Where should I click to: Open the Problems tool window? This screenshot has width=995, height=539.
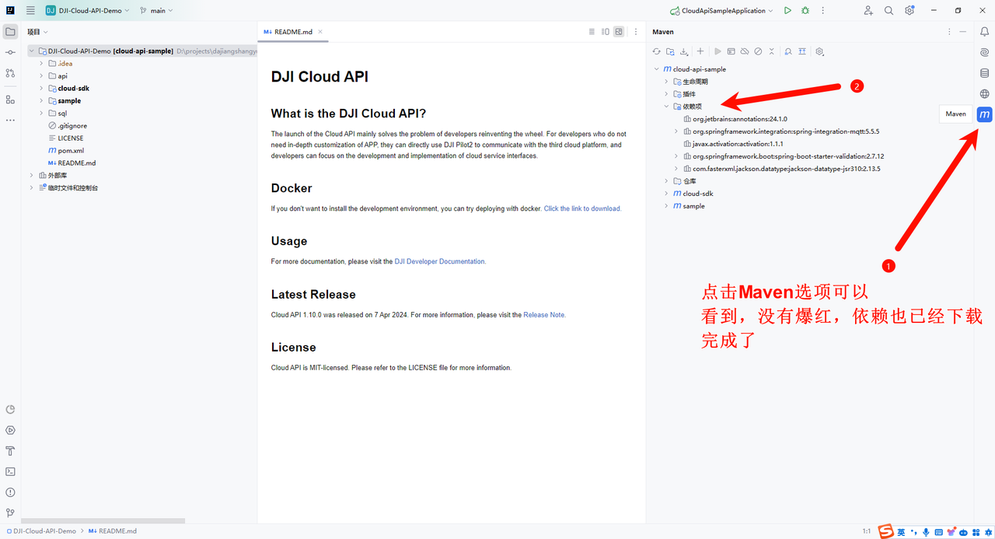click(x=10, y=492)
